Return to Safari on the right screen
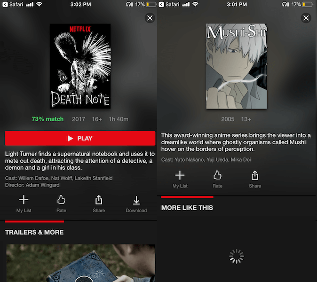This screenshot has height=282, width=317. 168,4
